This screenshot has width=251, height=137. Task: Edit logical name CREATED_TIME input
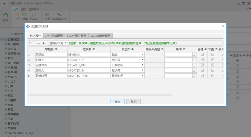(89, 65)
